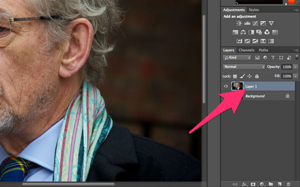Screen dimensions: 300x187
Task: Add a Photo Filter adjustment
Action: [259, 32]
